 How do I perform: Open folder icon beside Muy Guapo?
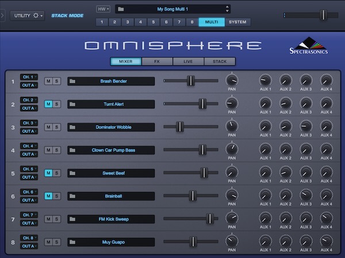(x=72, y=242)
